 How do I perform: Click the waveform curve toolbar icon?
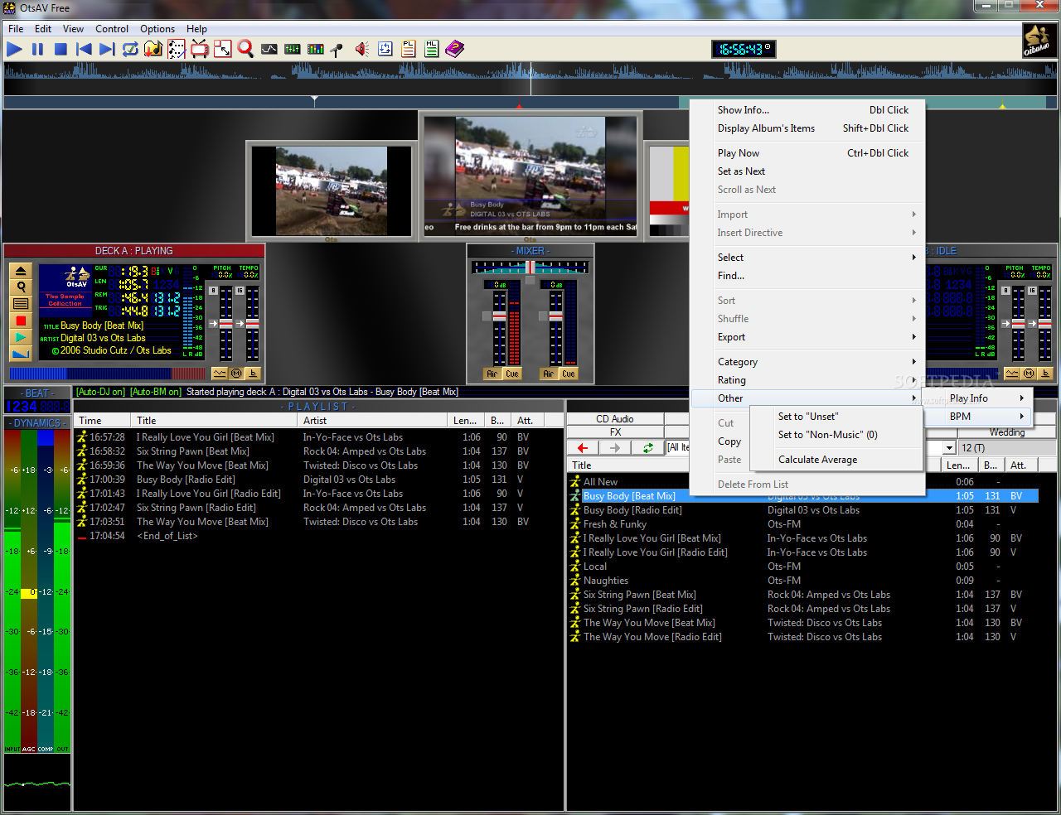tap(269, 50)
